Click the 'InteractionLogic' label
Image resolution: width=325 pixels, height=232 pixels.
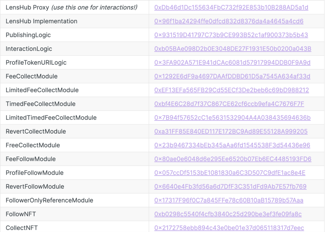[29, 49]
